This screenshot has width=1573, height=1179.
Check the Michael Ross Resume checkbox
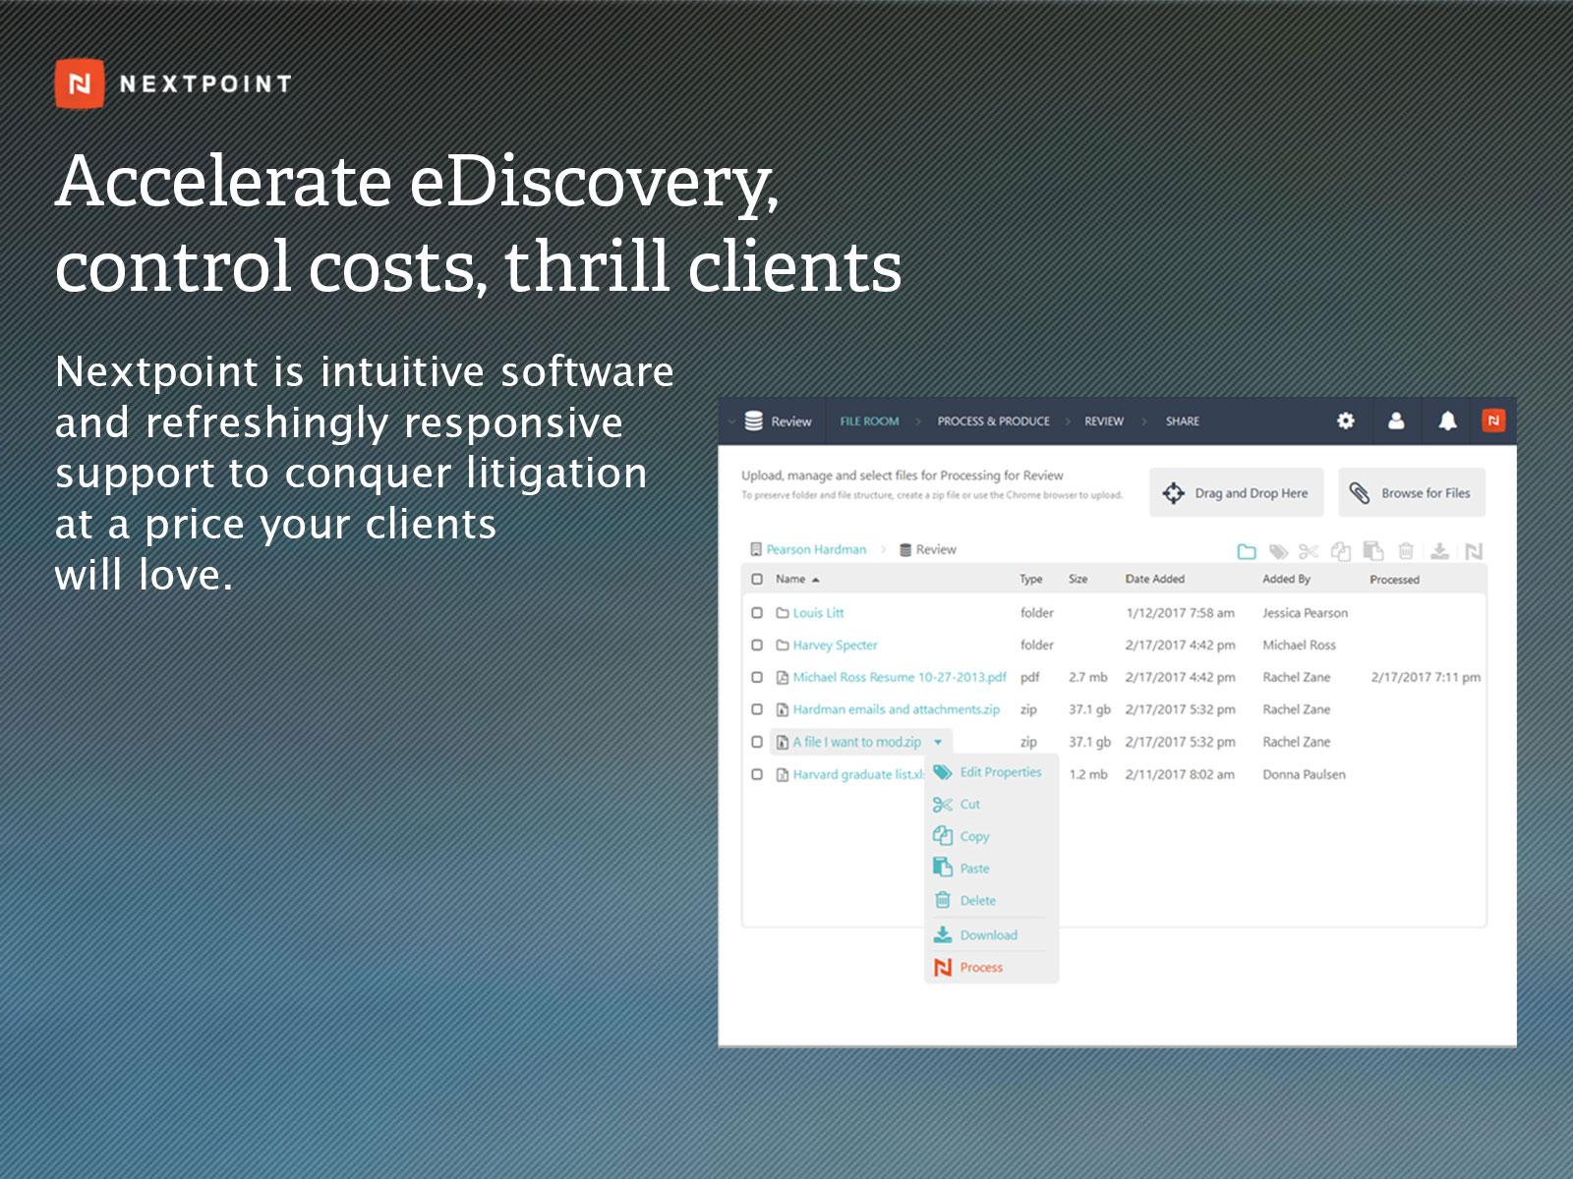coord(757,677)
